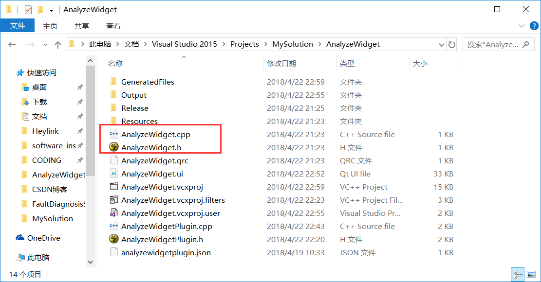Select the AnalyzeWidget.vcxproj.filters file icon
Image resolution: width=541 pixels, height=282 pixels.
(113, 199)
